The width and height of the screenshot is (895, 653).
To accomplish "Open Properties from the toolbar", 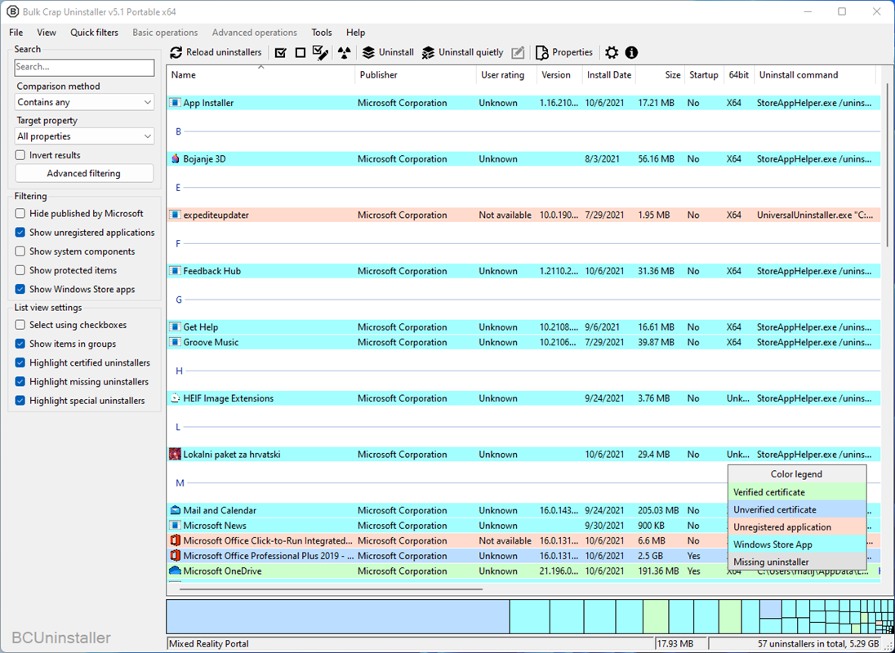I will (564, 52).
